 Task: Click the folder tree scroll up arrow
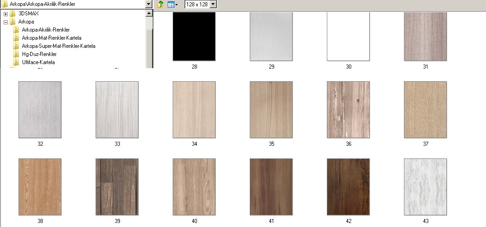pos(149,14)
